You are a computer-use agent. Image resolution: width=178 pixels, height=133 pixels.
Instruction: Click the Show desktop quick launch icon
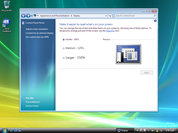tap(16, 130)
